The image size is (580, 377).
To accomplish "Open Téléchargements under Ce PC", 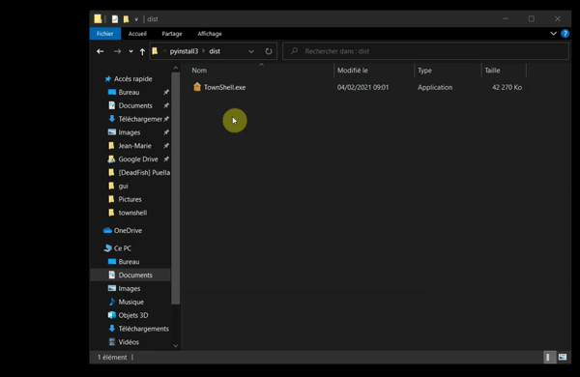I will click(143, 329).
